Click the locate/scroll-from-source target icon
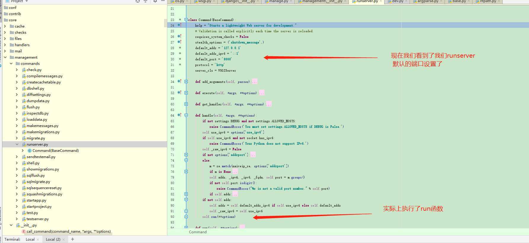Image resolution: width=529 pixels, height=243 pixels. [x=138, y=1]
